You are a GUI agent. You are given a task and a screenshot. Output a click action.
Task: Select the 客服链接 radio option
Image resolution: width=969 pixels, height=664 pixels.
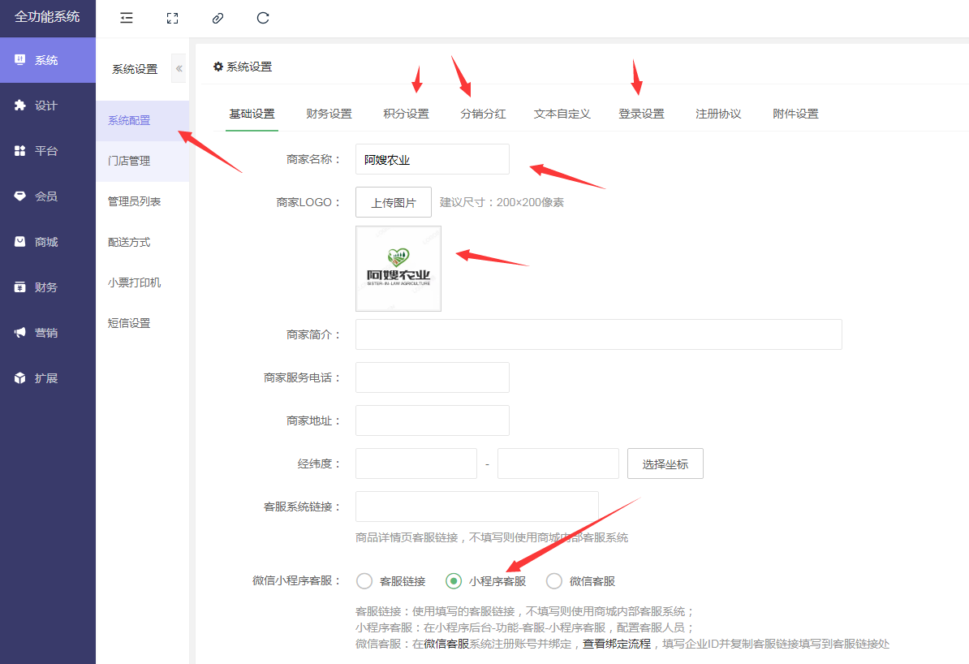coord(365,581)
